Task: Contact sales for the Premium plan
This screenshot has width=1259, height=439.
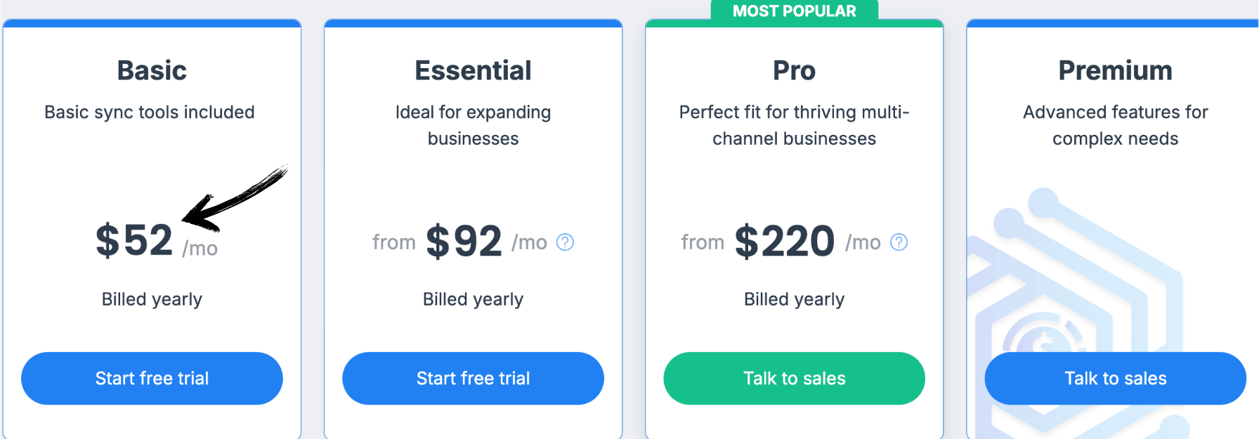Action: point(1115,379)
